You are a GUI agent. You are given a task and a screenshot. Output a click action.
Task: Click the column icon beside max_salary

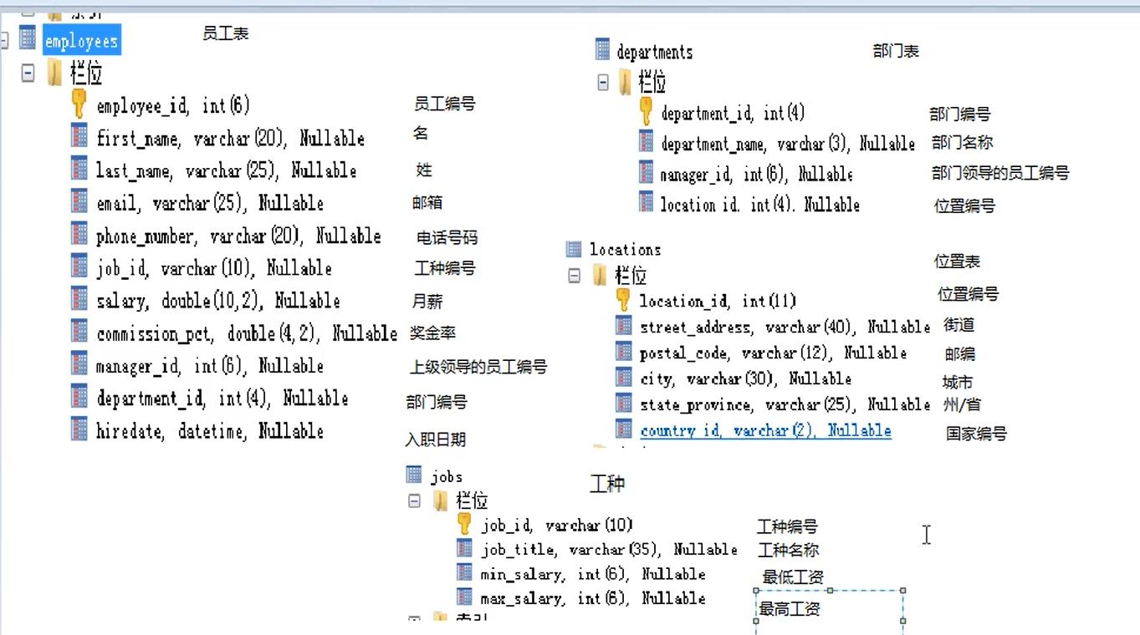click(465, 597)
